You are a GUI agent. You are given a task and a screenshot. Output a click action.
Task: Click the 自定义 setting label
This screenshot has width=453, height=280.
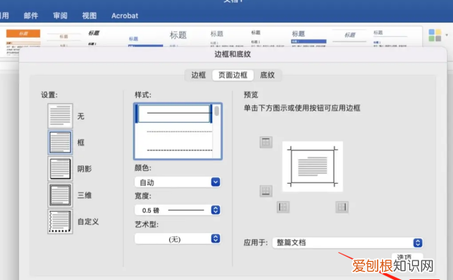point(88,221)
